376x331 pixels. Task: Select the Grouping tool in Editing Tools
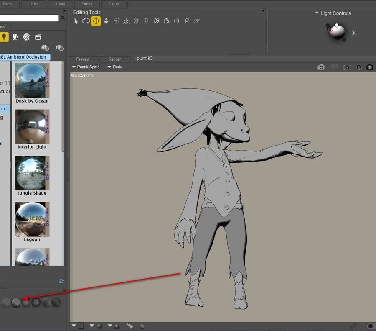176,21
